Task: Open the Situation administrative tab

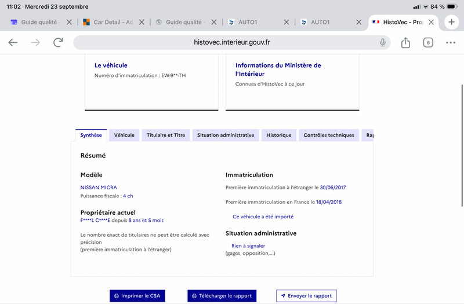Action: (226, 135)
